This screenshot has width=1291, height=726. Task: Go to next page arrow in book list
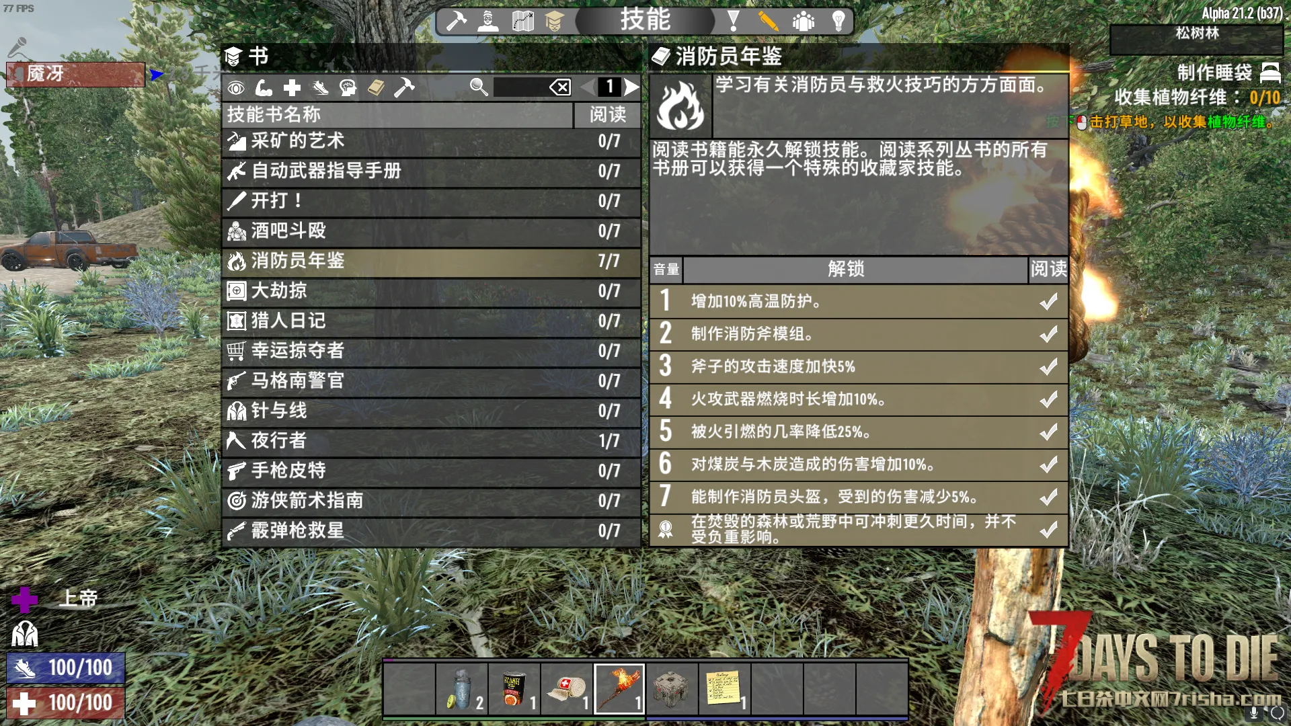(x=631, y=87)
